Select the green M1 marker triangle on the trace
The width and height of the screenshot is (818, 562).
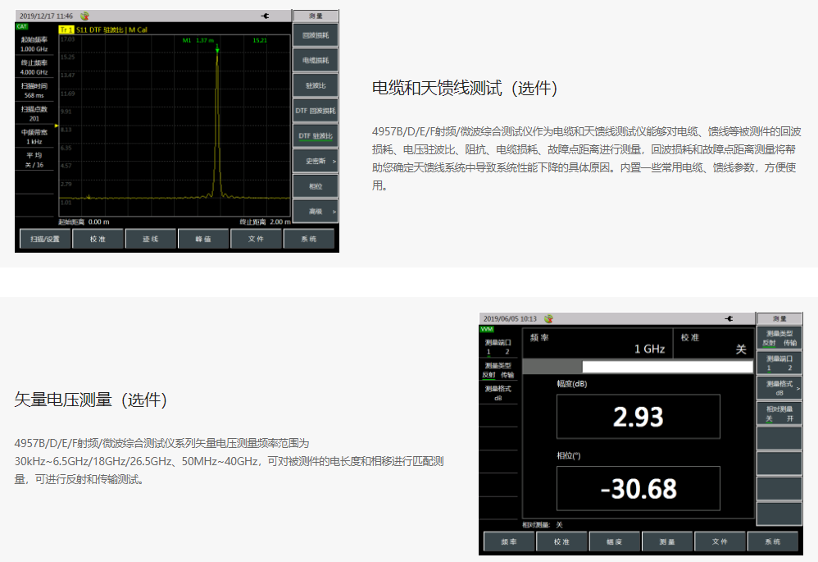[x=217, y=50]
